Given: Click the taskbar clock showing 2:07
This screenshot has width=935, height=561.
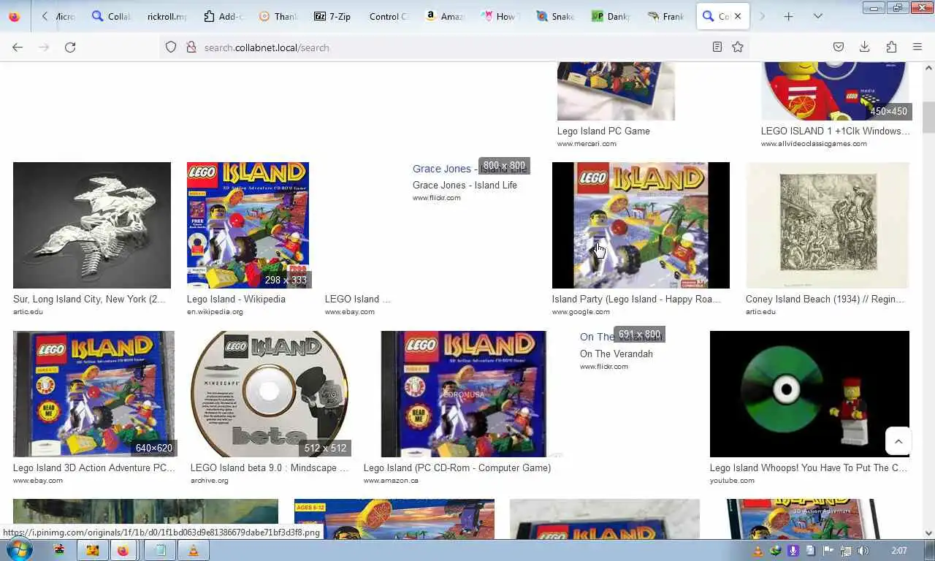Looking at the screenshot, I should click(x=899, y=550).
